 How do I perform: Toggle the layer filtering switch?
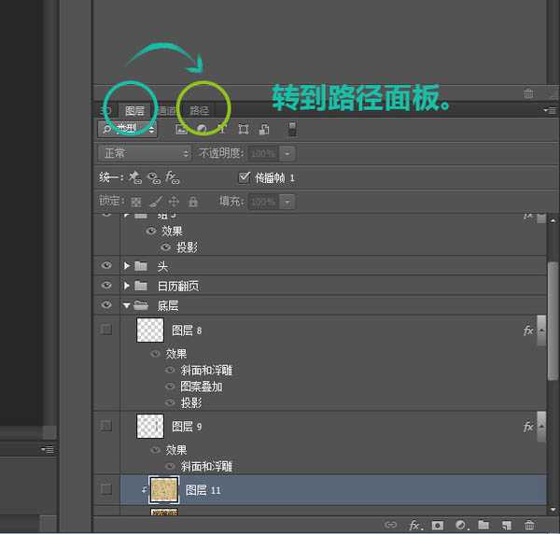point(292,129)
